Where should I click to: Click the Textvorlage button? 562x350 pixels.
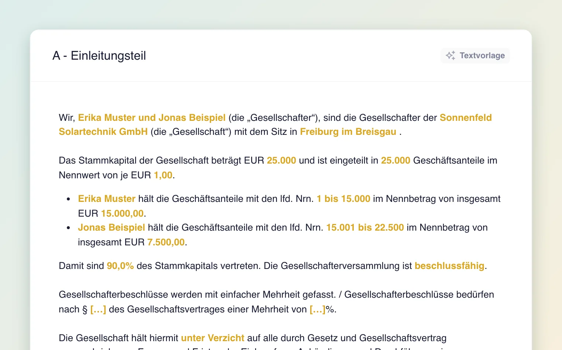pyautogui.click(x=475, y=56)
